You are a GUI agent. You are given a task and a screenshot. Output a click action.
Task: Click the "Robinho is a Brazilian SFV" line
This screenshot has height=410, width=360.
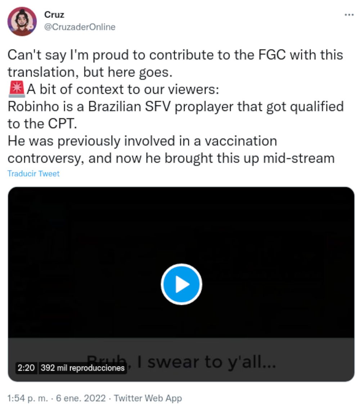(x=175, y=107)
